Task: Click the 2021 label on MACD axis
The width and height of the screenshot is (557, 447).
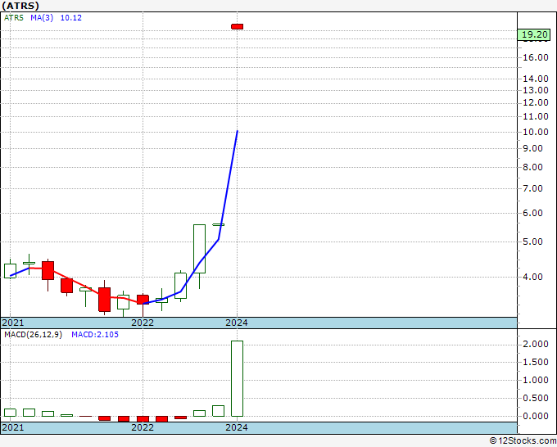Action: pyautogui.click(x=13, y=427)
